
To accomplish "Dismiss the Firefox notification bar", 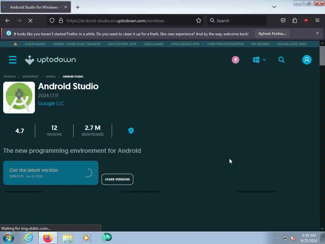I will point(317,33).
